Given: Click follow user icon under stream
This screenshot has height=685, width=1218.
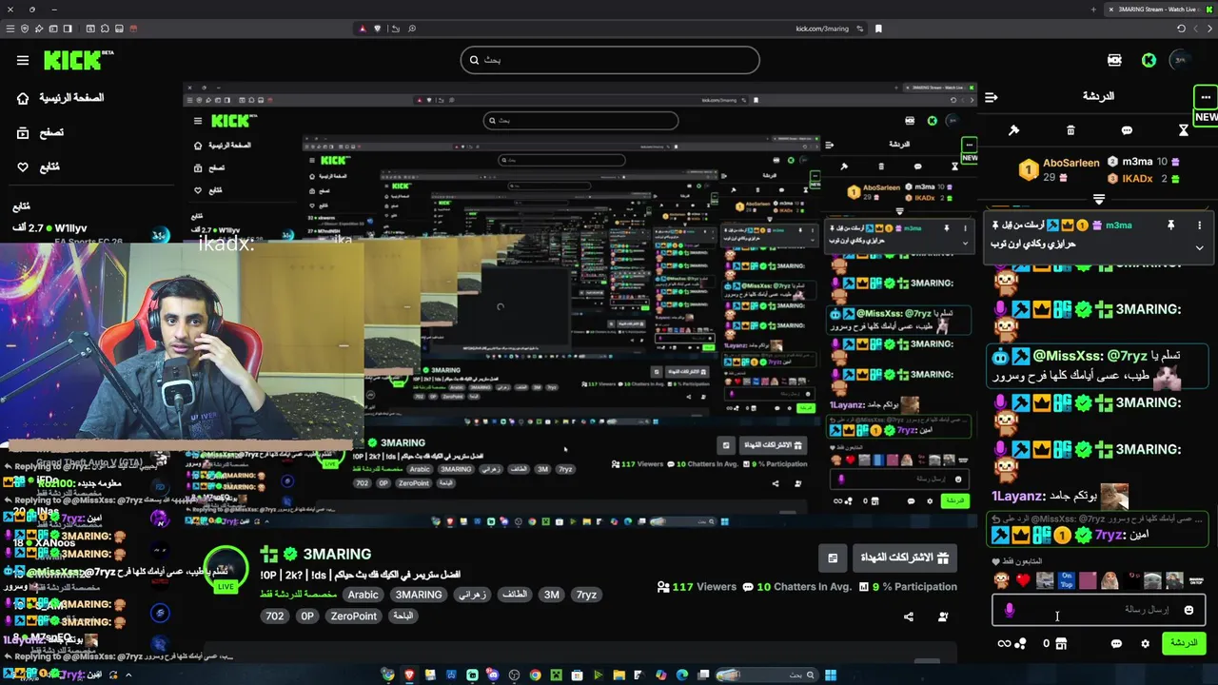Looking at the screenshot, I should point(943,616).
